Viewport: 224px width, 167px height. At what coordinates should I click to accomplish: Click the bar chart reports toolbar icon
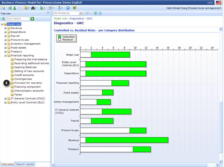(x=42, y=8)
